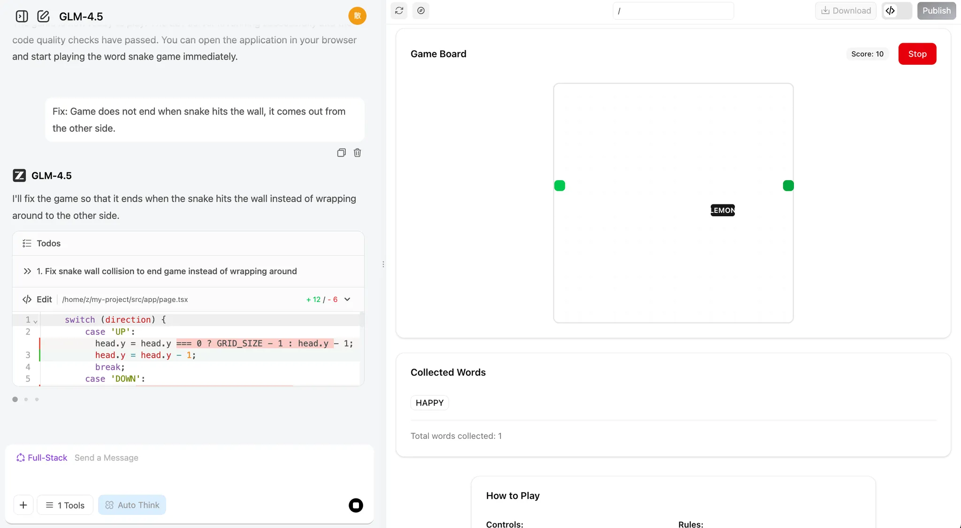
Task: Collapse the page.tsx edit diff
Action: 347,300
